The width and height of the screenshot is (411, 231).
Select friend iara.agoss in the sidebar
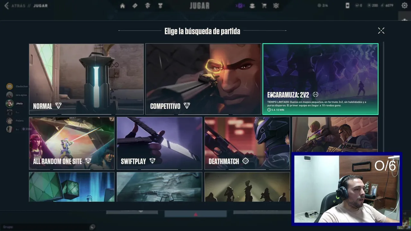17,95
